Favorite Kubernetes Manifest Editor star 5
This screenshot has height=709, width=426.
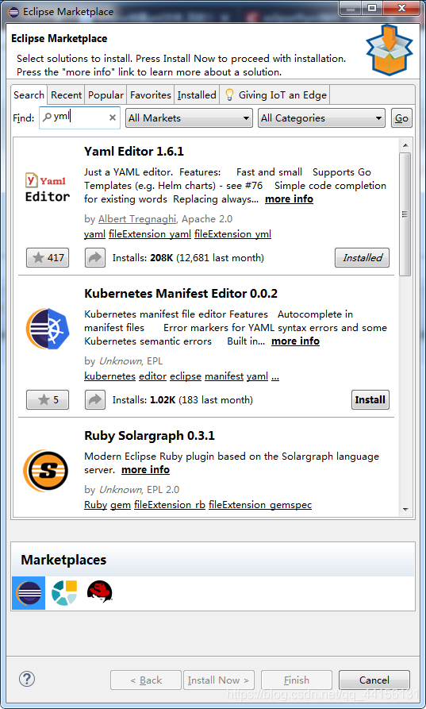[48, 399]
